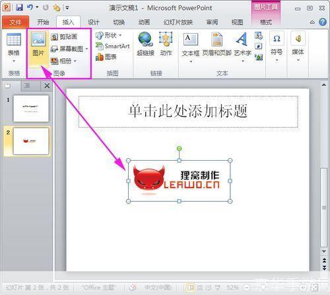Screen dimensions: 330x295
Task: Open Customize Quick Access Toolbar dropdown
Action: (x=67, y=8)
